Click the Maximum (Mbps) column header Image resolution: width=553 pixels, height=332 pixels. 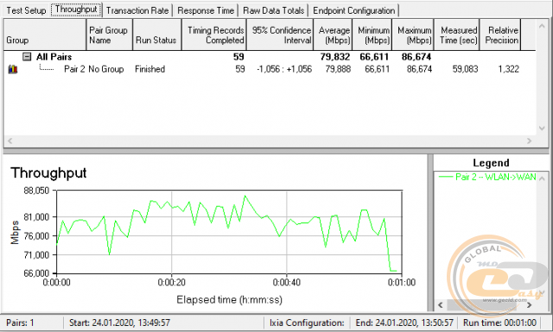click(413, 34)
